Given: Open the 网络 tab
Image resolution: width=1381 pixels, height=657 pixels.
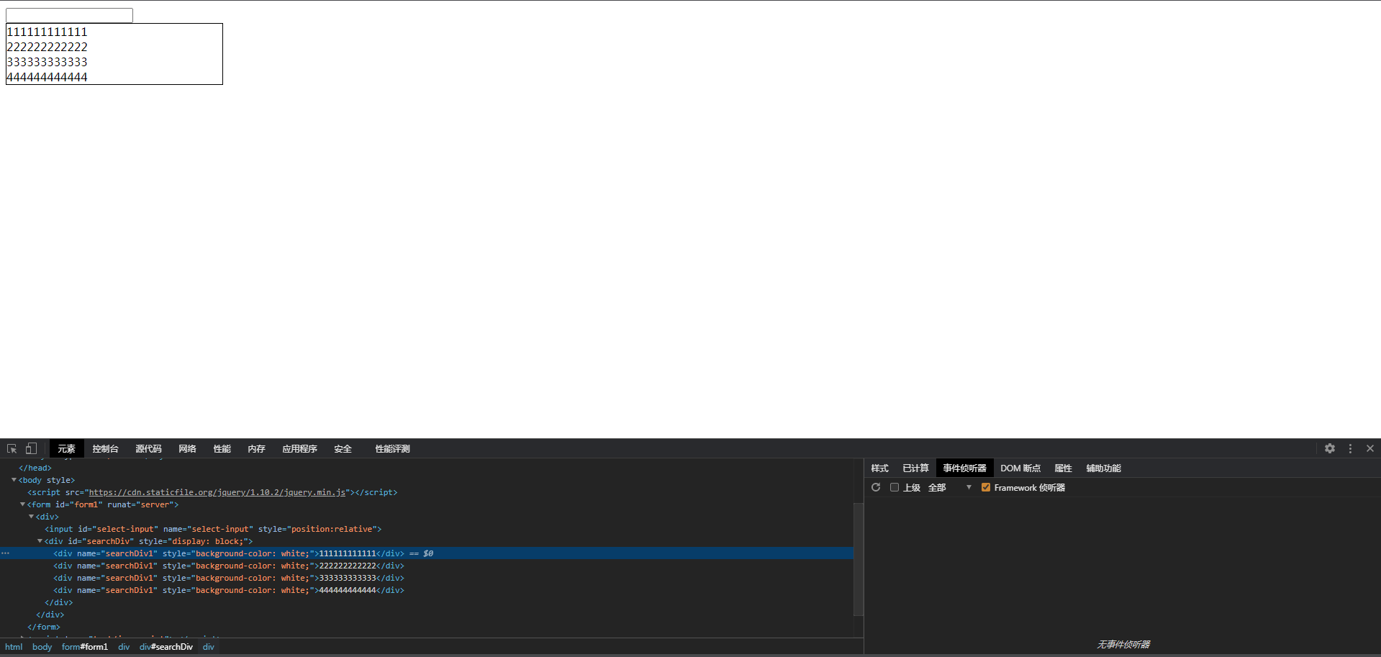Looking at the screenshot, I should 187,448.
